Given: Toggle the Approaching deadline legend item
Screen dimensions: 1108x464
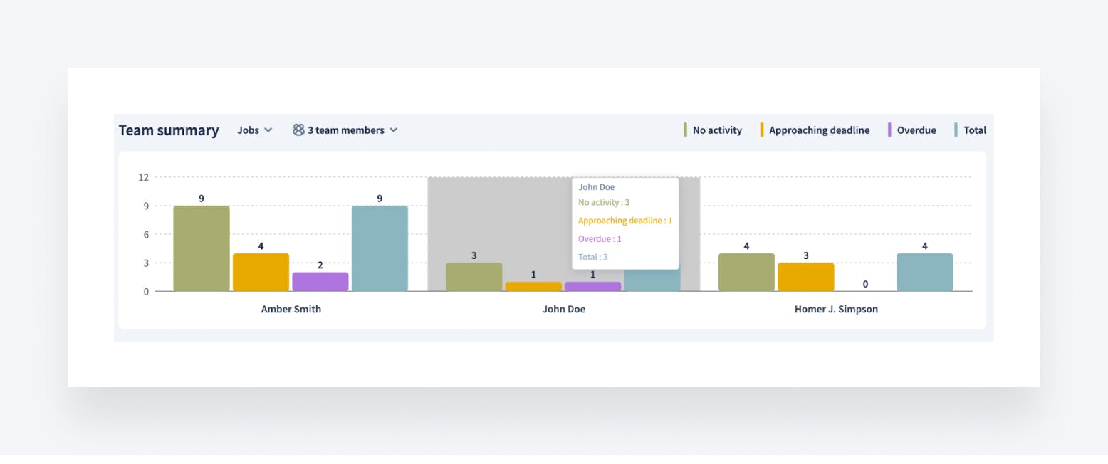Looking at the screenshot, I should point(818,130).
